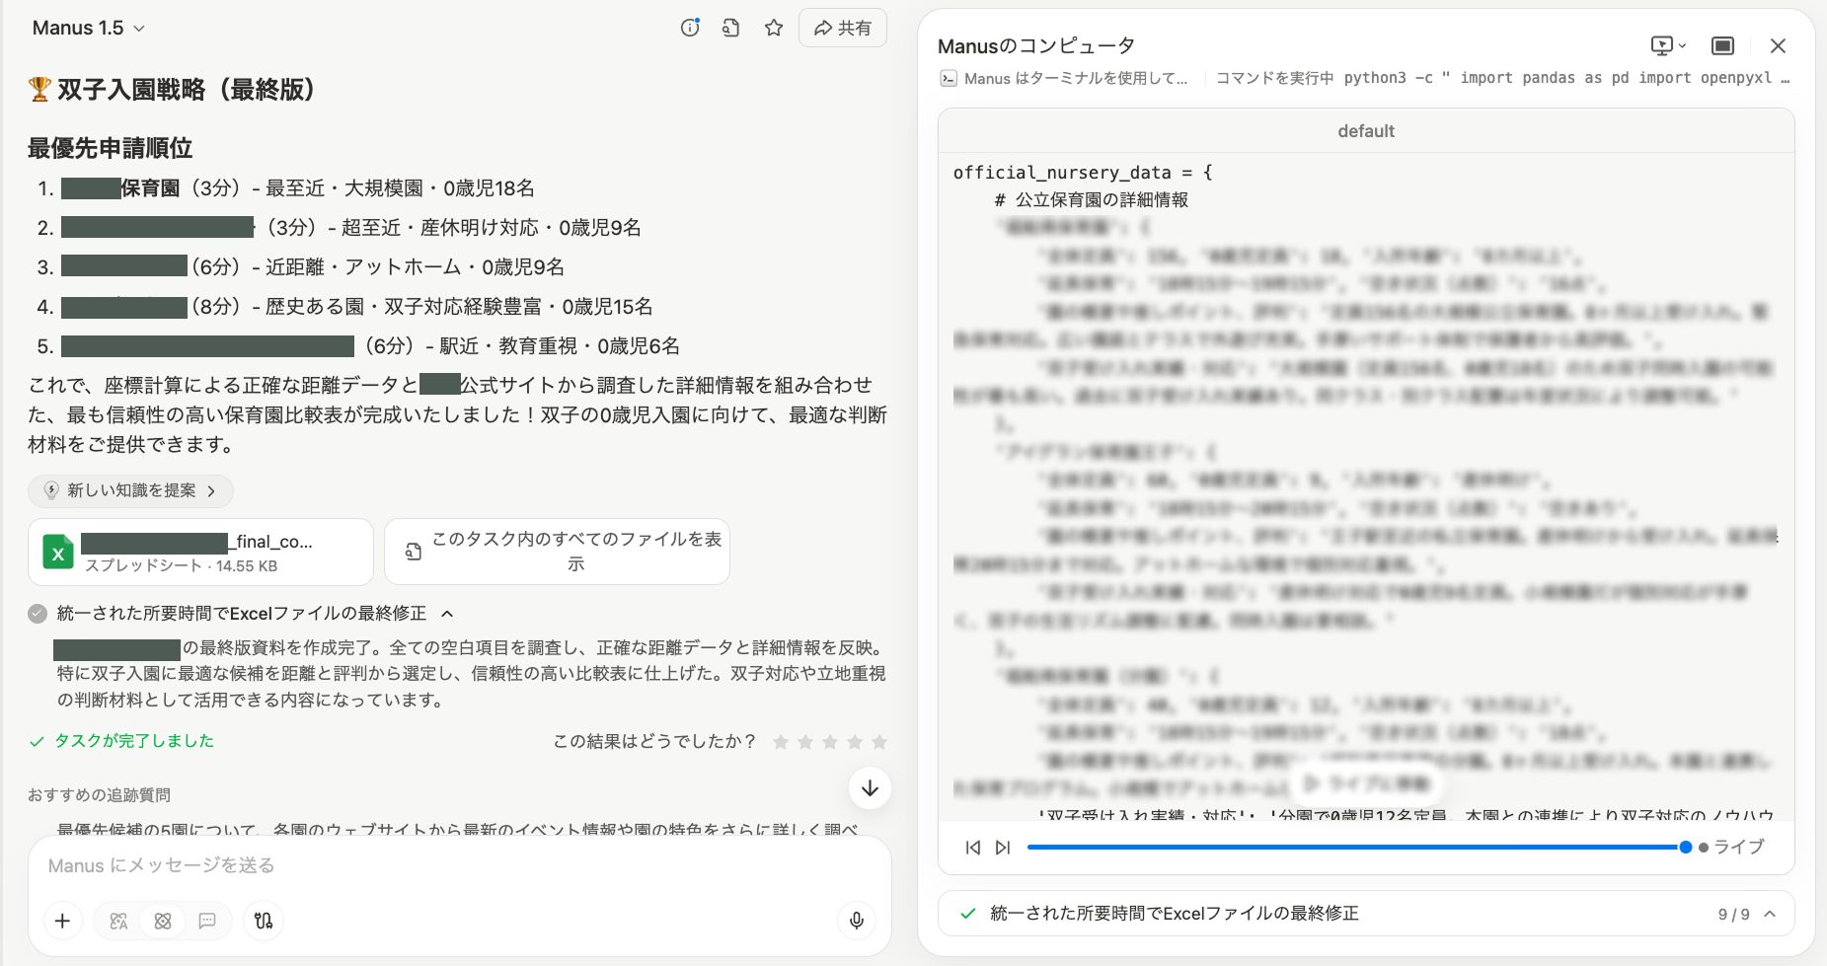Image resolution: width=1827 pixels, height=966 pixels.
Task: Skip to previous step in playback
Action: click(x=973, y=848)
